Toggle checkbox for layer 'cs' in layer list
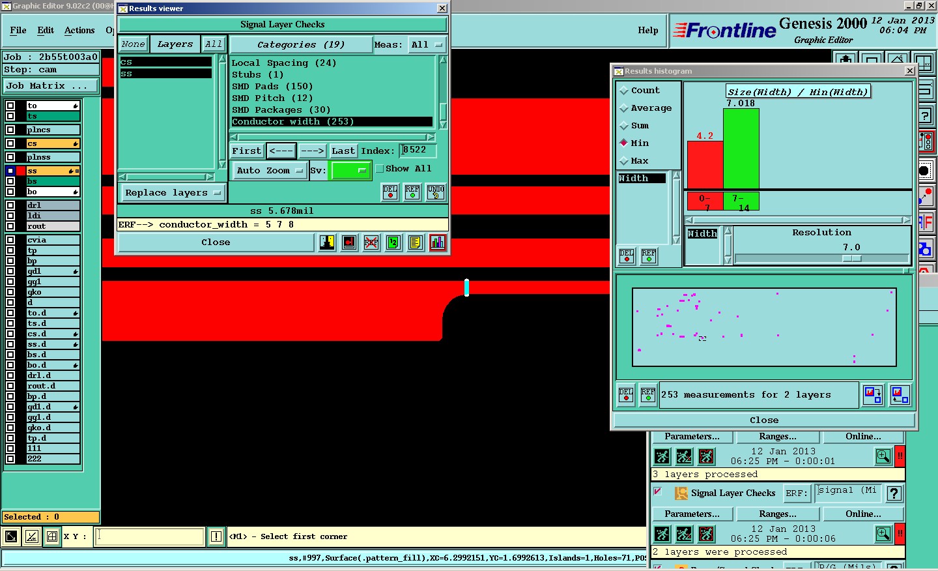Image resolution: width=938 pixels, height=571 pixels. 10,143
